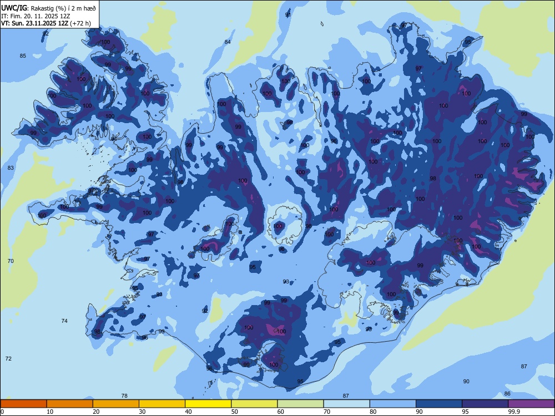This screenshot has height=416, width=555.
Task: Choose the 70–80 pale blue legend swatch
Action: coord(346,404)
